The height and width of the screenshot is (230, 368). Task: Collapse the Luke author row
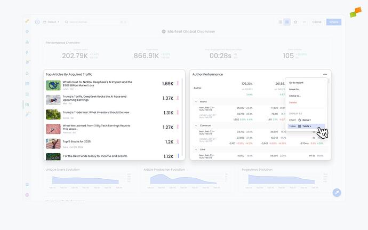[x=196, y=149]
